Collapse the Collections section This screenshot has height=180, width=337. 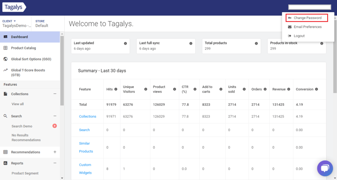(55, 94)
